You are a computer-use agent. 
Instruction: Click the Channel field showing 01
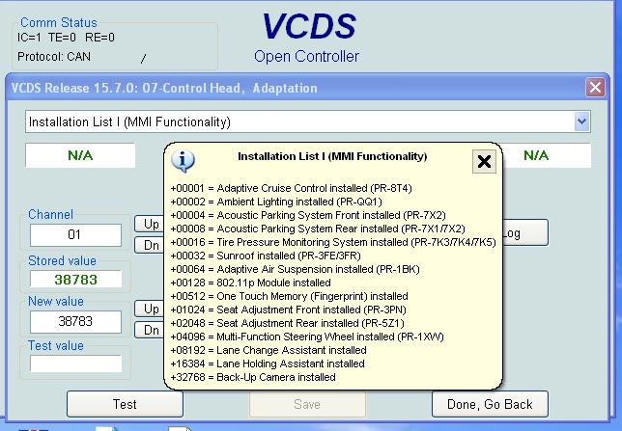(75, 235)
